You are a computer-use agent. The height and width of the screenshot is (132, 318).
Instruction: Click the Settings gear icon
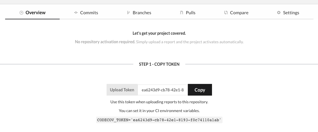279,13
